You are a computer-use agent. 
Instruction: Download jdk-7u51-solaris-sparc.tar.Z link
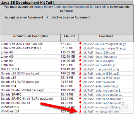(102, 90)
